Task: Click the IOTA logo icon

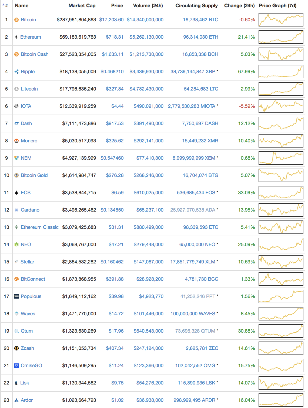Action: [16, 106]
